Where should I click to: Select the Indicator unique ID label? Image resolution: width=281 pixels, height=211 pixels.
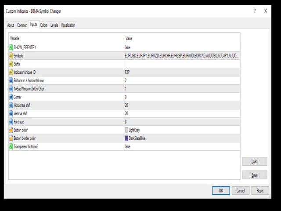[x=25, y=72]
